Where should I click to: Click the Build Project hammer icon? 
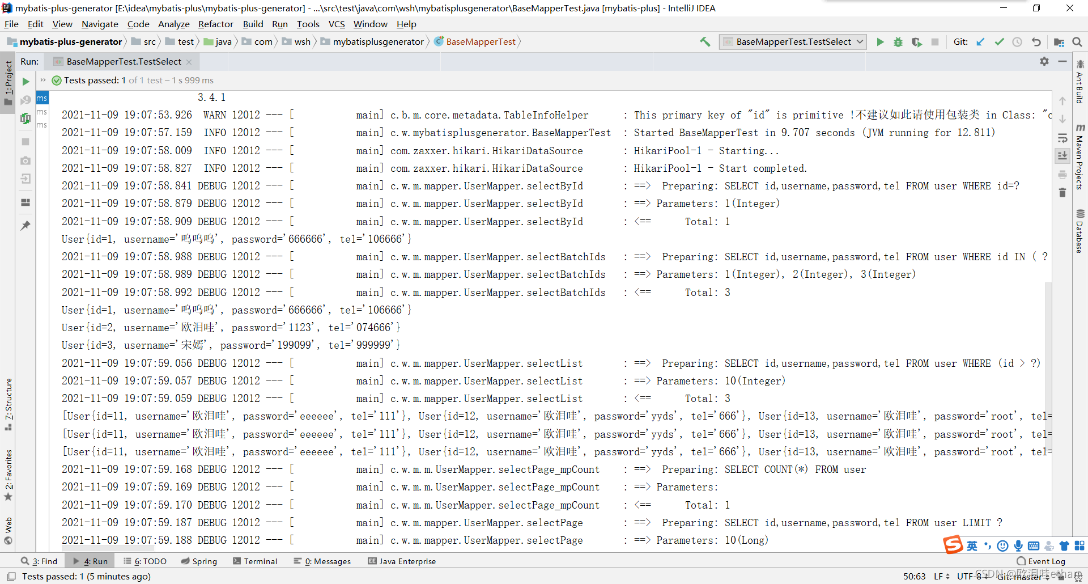tap(705, 42)
